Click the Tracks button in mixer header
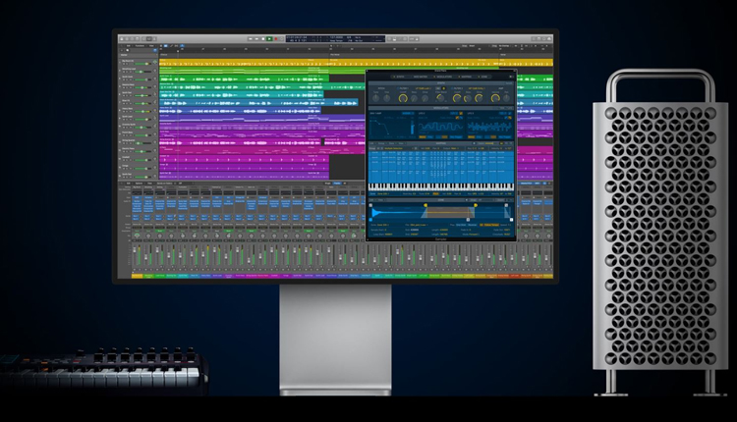The height and width of the screenshot is (422, 737). (336, 184)
